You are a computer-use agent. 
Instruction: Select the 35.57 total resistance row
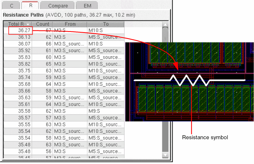tap(64, 118)
